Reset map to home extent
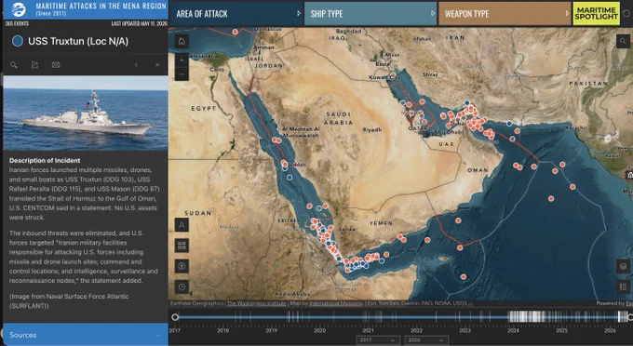This screenshot has width=633, height=346. click(x=182, y=42)
